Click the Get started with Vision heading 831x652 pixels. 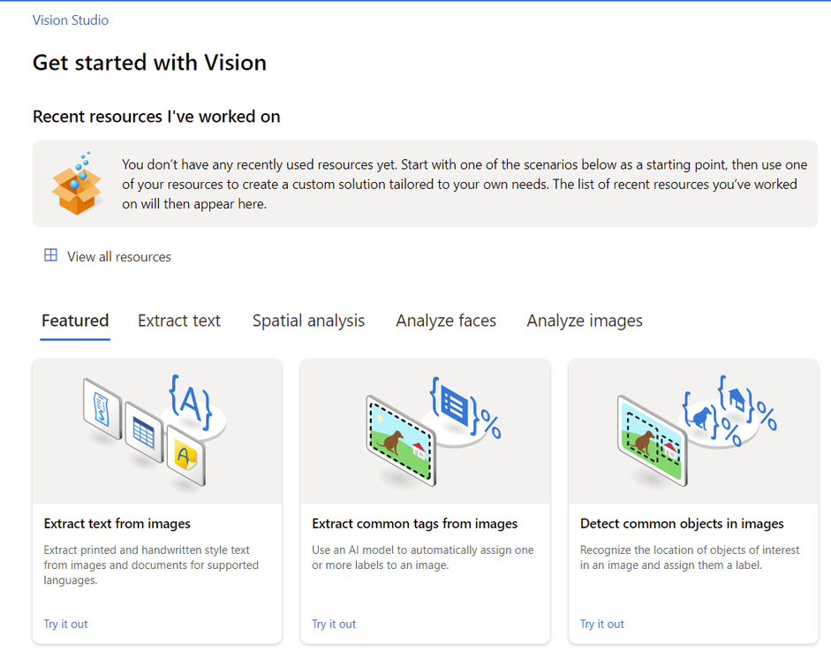tap(149, 63)
